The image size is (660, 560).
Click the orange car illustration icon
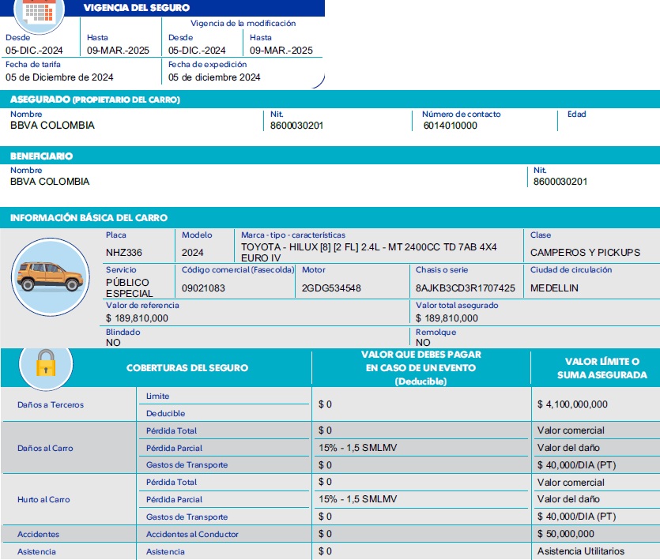(51, 273)
